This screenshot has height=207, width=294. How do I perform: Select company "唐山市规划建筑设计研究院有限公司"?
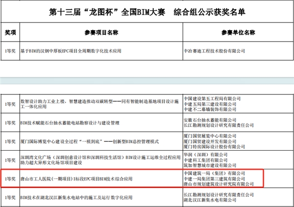click(219, 184)
